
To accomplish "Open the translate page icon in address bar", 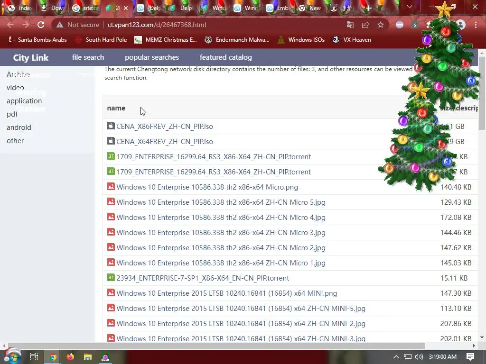I will (350, 25).
